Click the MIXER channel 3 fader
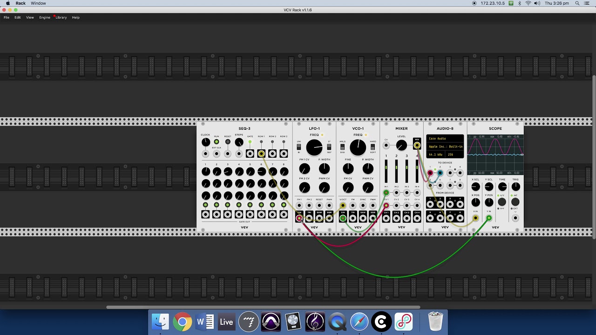 pos(406,171)
